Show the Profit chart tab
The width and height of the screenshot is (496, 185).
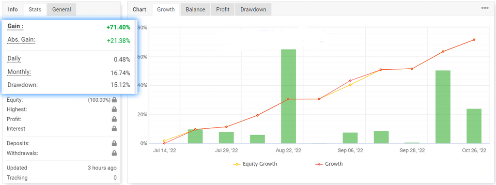(x=223, y=10)
